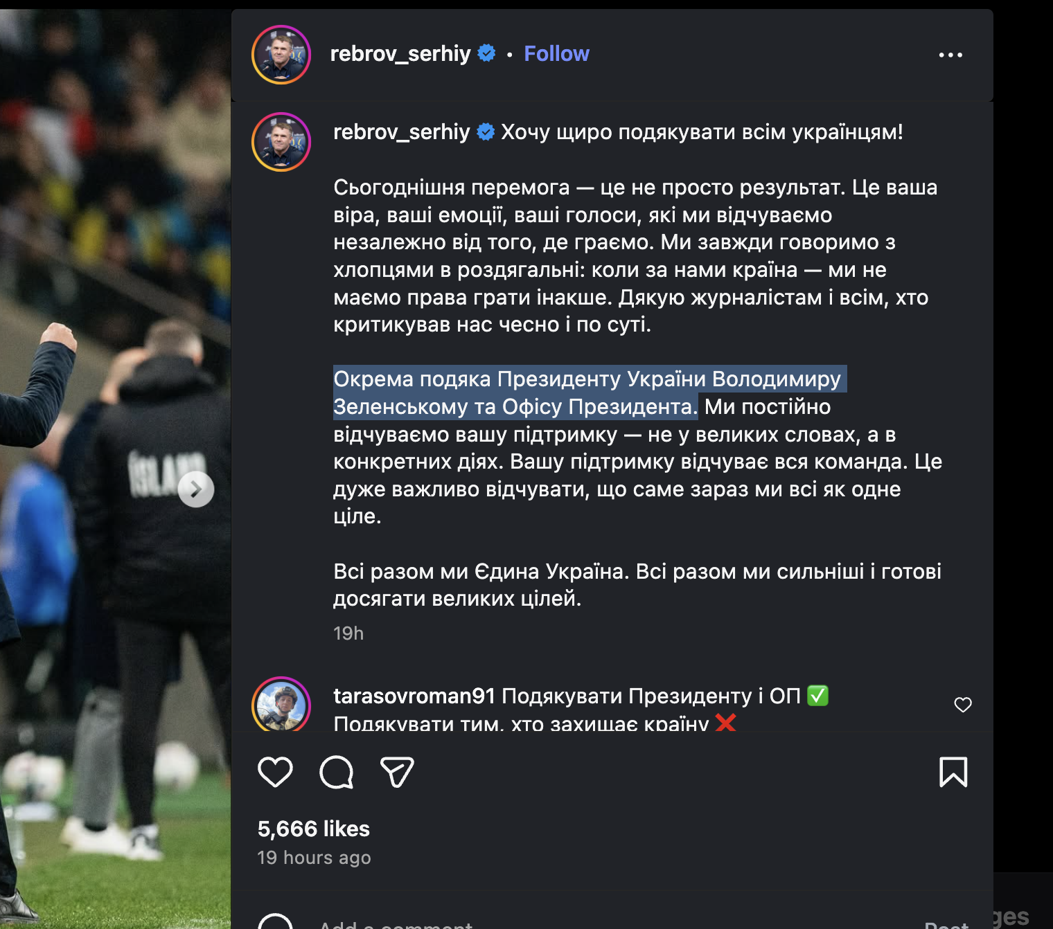Save the post with the bookmark icon
Image resolution: width=1053 pixels, height=929 pixels.
(x=953, y=772)
